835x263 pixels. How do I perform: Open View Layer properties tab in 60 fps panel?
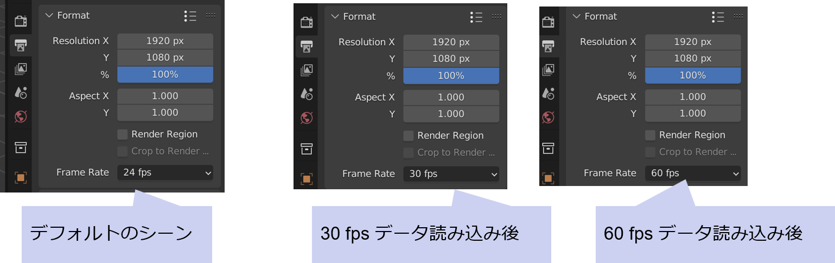(549, 69)
